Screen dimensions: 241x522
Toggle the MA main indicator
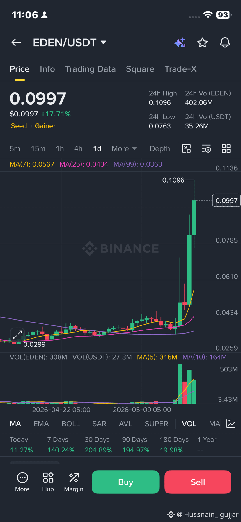[x=15, y=424]
